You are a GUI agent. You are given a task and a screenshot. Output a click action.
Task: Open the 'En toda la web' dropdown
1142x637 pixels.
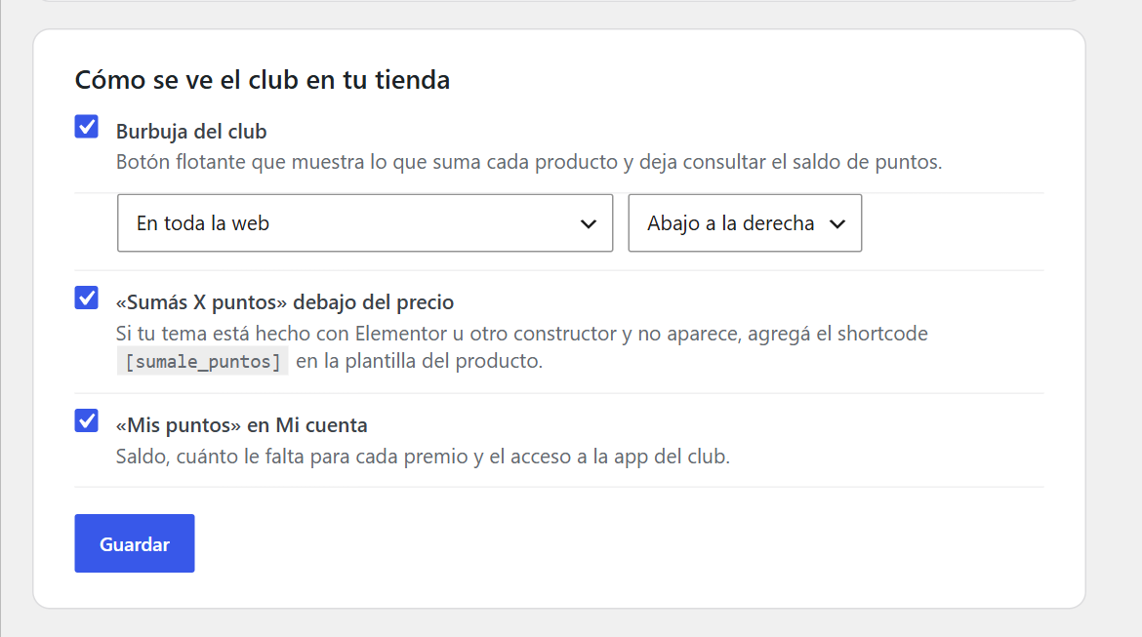point(365,222)
